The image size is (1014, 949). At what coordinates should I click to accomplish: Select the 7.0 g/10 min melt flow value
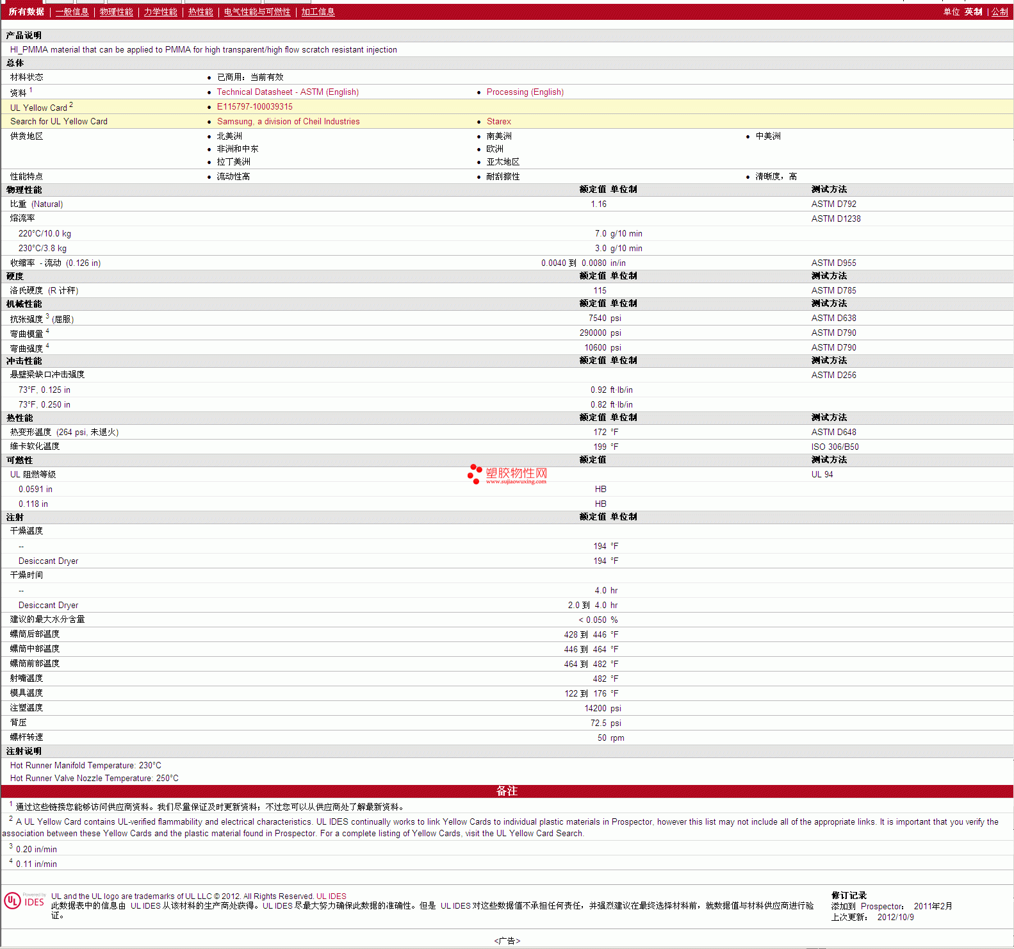pos(618,233)
